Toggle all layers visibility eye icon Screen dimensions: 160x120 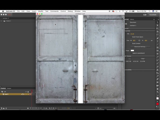click(x=26, y=92)
